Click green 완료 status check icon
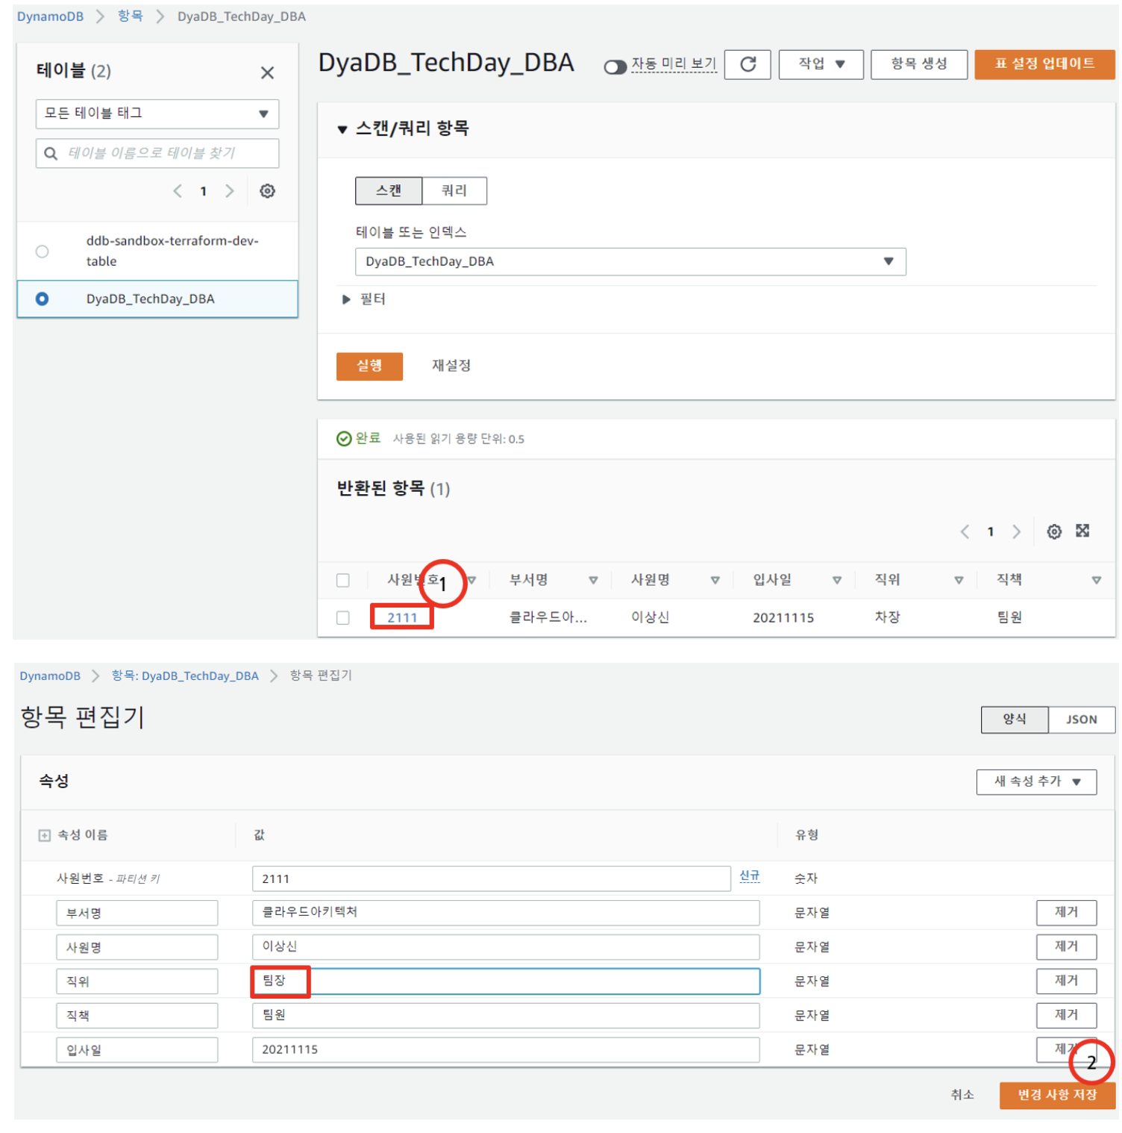Screen dimensions: 1122x1133 pyautogui.click(x=344, y=438)
